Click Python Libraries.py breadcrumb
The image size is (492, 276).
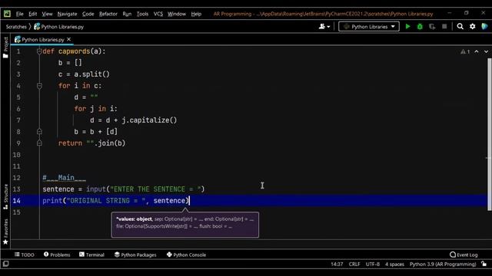point(59,27)
